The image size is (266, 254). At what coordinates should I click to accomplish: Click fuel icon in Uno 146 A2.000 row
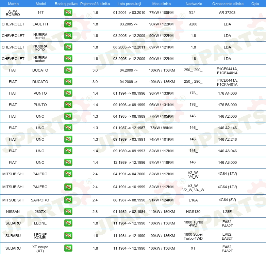(x=68, y=116)
